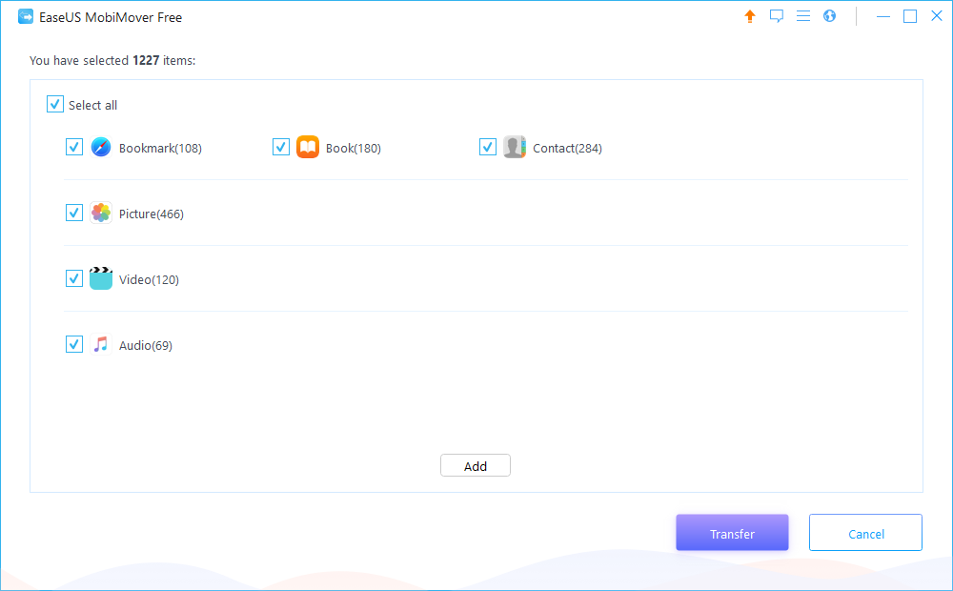Click the Photos Picture icon
This screenshot has height=591, width=953.
[101, 214]
